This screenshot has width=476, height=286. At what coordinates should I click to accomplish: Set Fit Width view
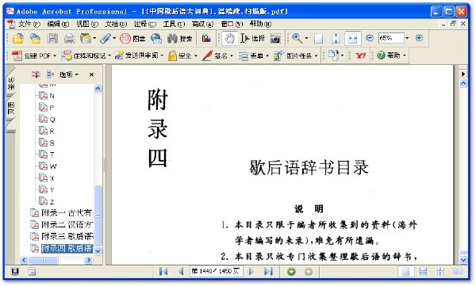353,39
